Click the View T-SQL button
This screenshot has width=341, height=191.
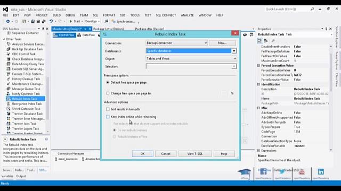point(195,154)
